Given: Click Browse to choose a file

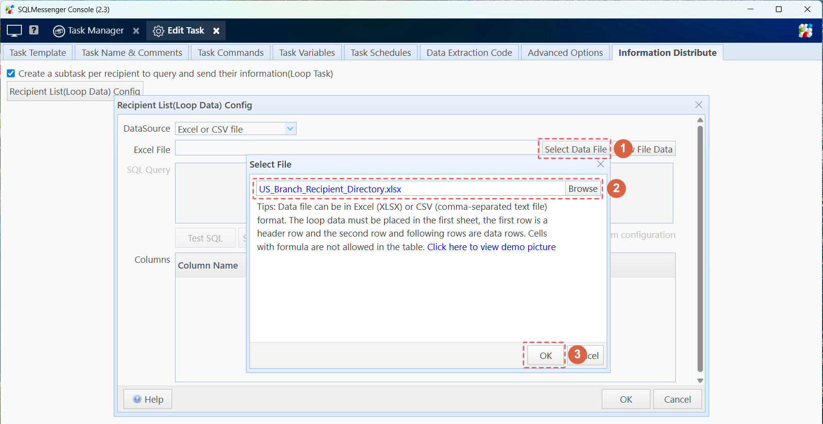Looking at the screenshot, I should tap(582, 189).
